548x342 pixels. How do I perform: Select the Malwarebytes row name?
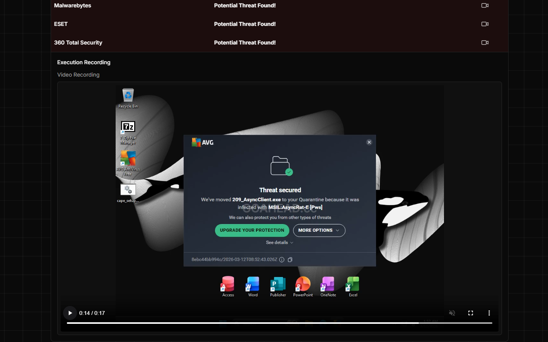tap(73, 5)
